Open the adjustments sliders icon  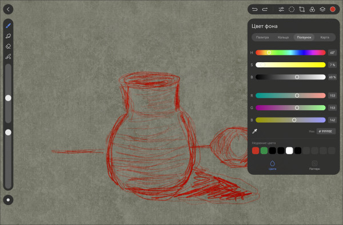pos(281,9)
